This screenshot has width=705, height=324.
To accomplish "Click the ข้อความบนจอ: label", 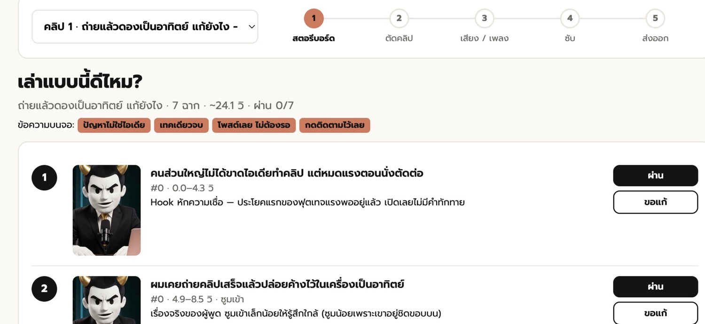I will point(46,125).
